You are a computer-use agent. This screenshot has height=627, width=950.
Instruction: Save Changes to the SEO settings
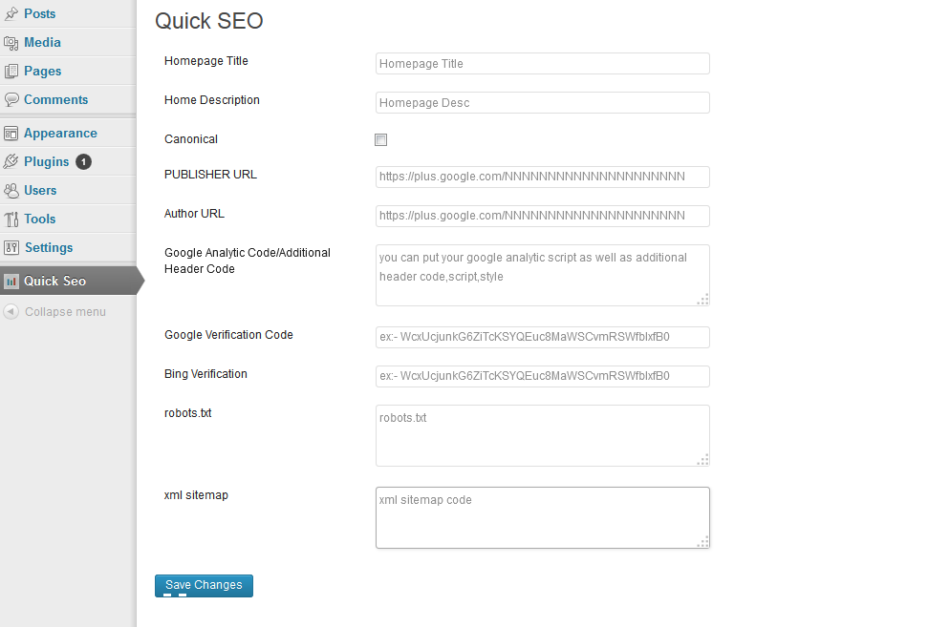(204, 585)
